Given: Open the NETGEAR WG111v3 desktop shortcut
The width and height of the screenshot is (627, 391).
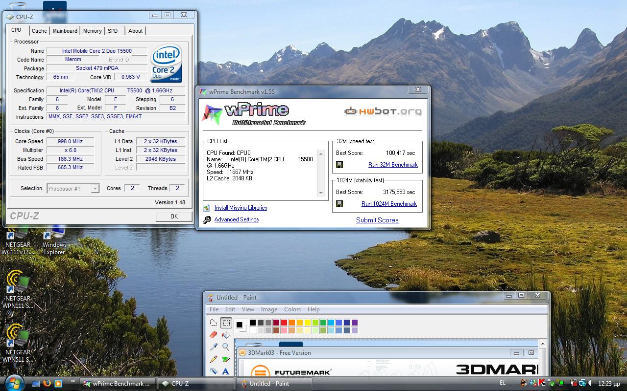Looking at the screenshot, I should click(18, 242).
